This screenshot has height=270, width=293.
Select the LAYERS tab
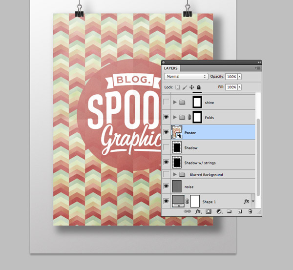coord(171,68)
